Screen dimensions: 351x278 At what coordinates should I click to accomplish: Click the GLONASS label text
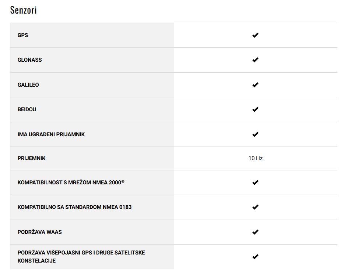point(29,60)
